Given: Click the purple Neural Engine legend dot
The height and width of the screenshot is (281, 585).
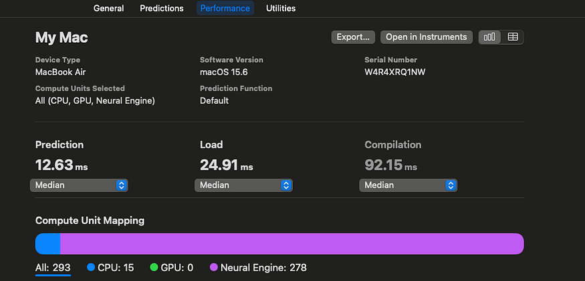Looking at the screenshot, I should point(214,267).
